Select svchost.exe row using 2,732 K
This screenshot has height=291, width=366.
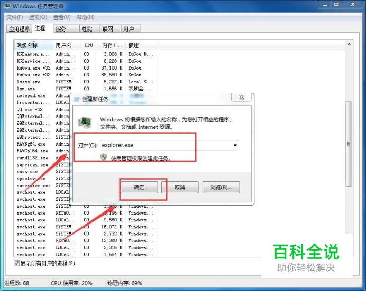pos(85,234)
